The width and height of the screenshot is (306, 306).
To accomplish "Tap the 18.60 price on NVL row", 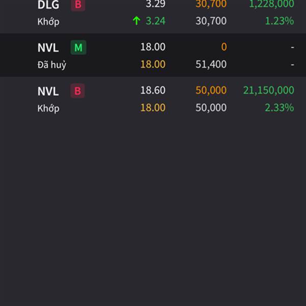I will pyautogui.click(x=153, y=90).
